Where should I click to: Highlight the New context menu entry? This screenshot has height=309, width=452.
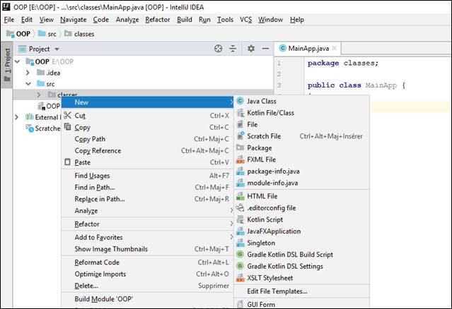(147, 102)
